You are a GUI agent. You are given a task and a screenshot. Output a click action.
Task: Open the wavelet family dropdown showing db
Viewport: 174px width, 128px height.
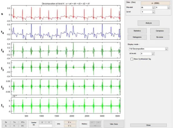[148, 8]
